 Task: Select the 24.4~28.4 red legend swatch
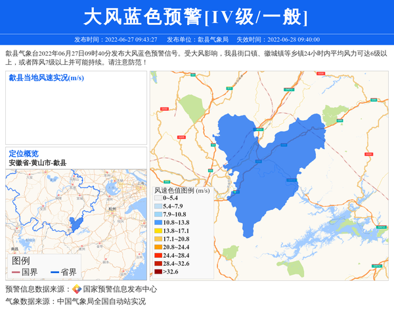pos(158,255)
